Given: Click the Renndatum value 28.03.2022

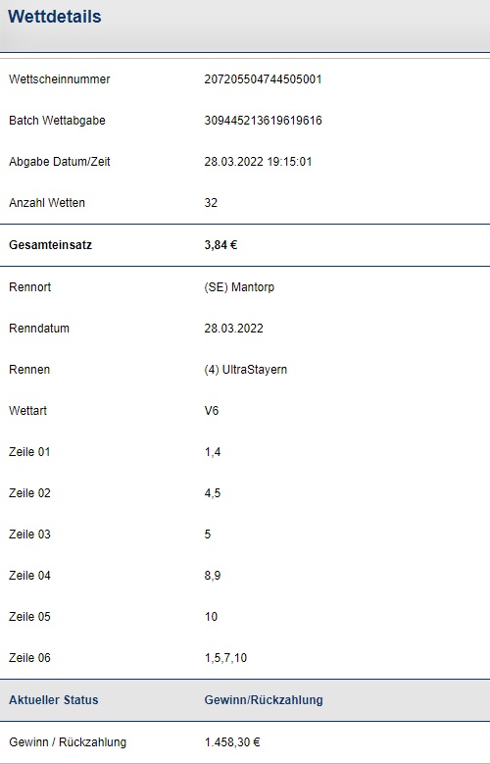Looking at the screenshot, I should click(234, 328).
